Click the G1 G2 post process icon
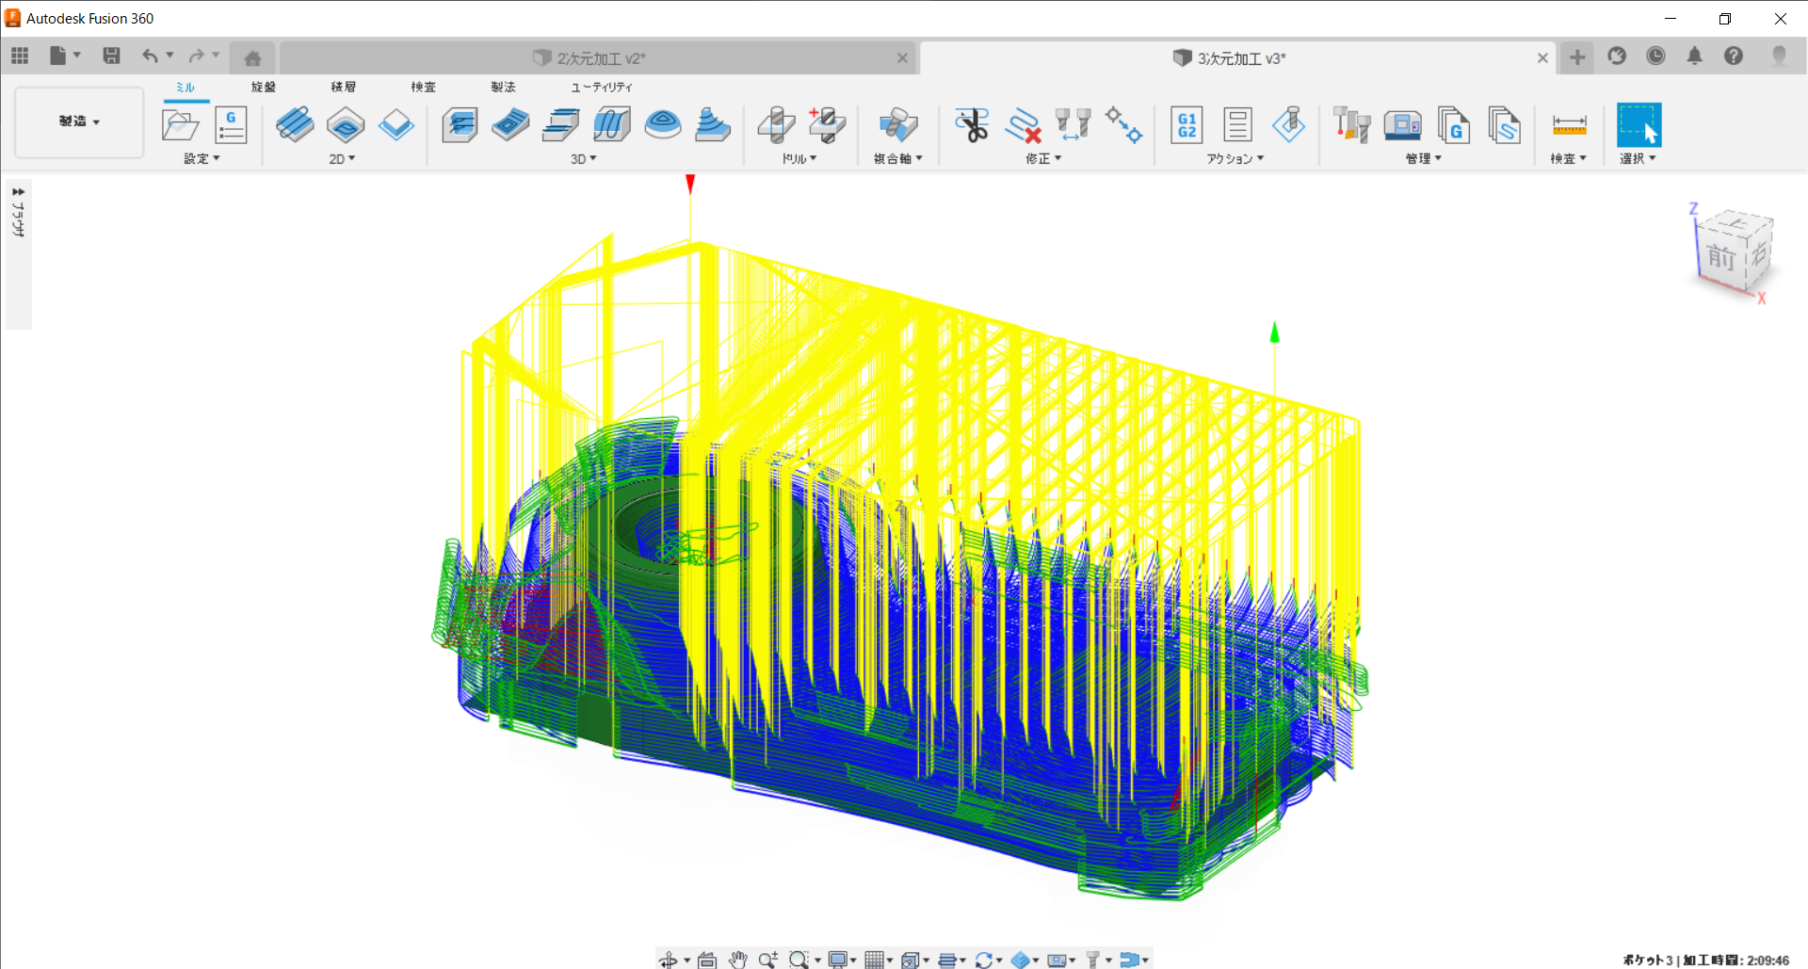 click(1186, 125)
